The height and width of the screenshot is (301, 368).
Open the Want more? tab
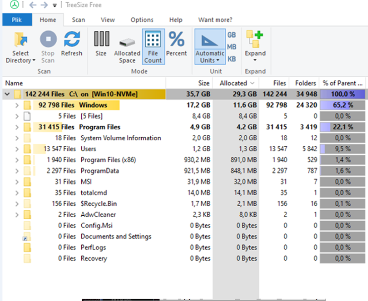(215, 20)
